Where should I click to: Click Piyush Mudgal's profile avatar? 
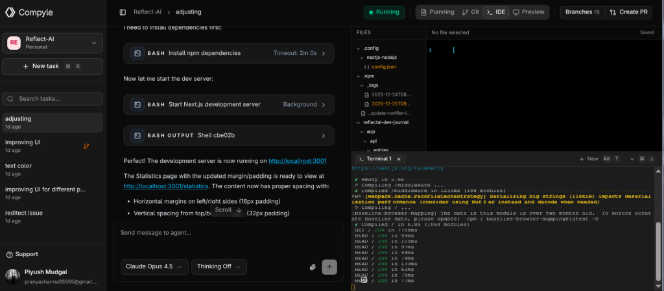[12, 276]
